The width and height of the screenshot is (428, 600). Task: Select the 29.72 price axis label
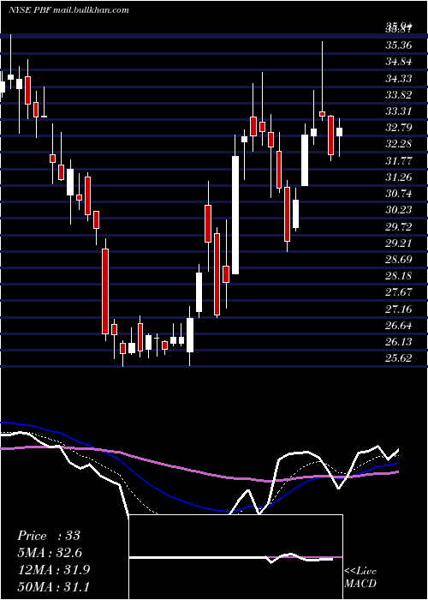(399, 226)
